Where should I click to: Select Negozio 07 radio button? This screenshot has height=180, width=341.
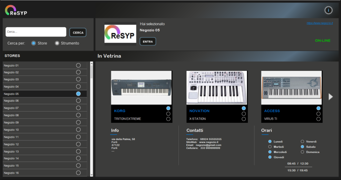pos(78,108)
